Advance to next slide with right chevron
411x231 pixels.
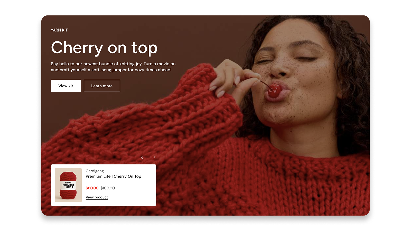(x=154, y=157)
